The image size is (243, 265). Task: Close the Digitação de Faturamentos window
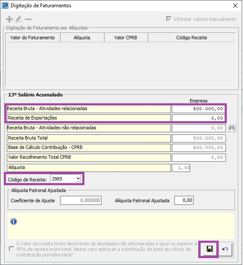(235, 6)
